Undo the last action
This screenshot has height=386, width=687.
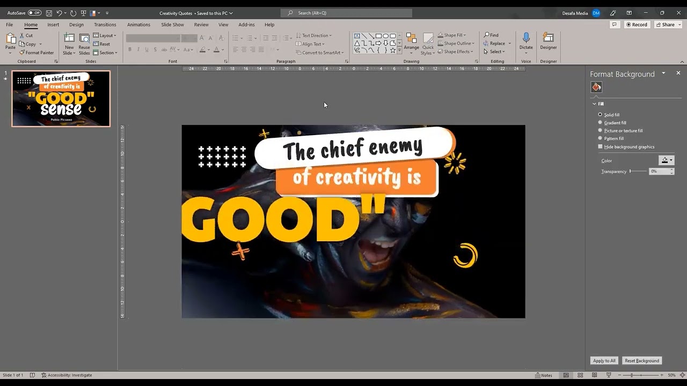click(x=59, y=13)
